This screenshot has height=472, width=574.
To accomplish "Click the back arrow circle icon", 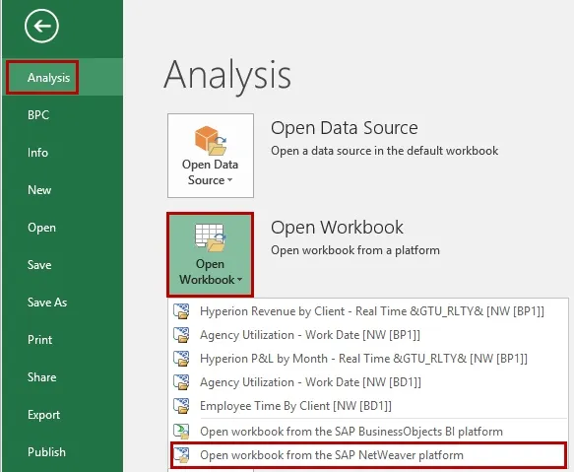I will tap(41, 26).
